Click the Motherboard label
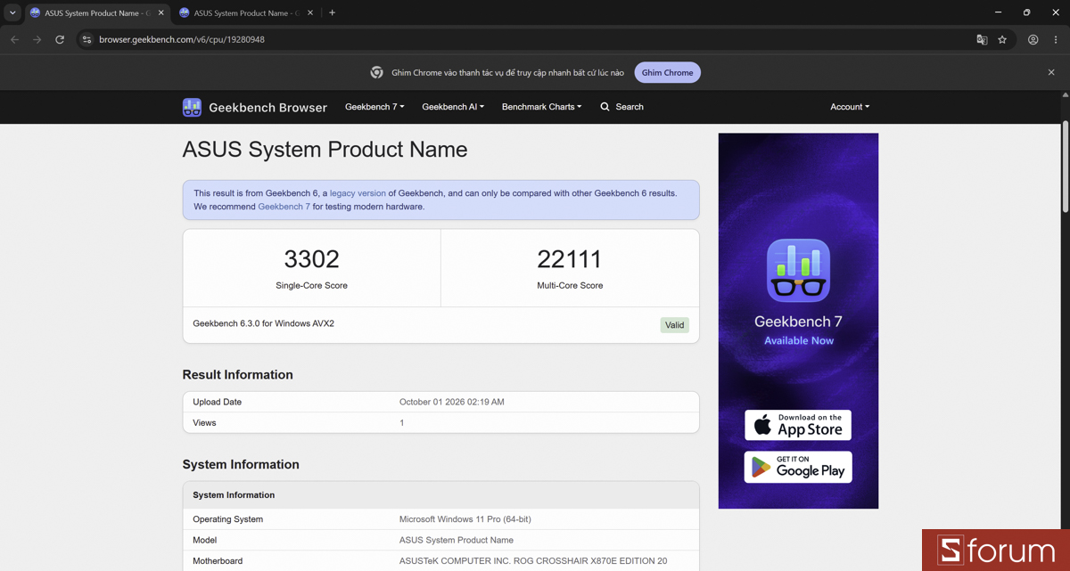This screenshot has width=1070, height=571. coord(218,561)
